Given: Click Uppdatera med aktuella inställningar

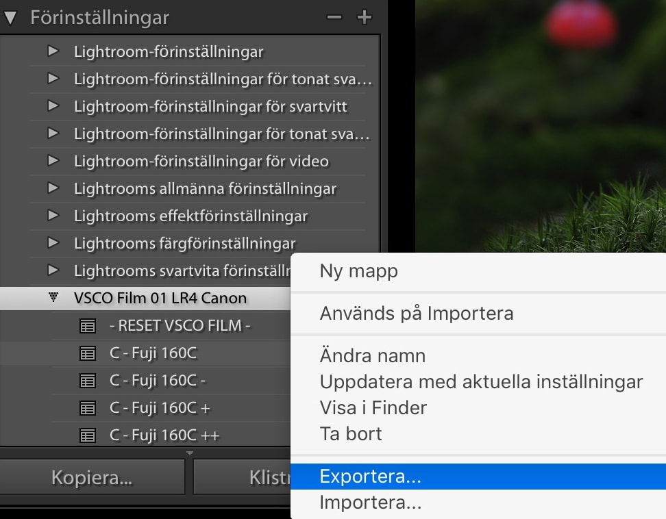Looking at the screenshot, I should tap(481, 382).
